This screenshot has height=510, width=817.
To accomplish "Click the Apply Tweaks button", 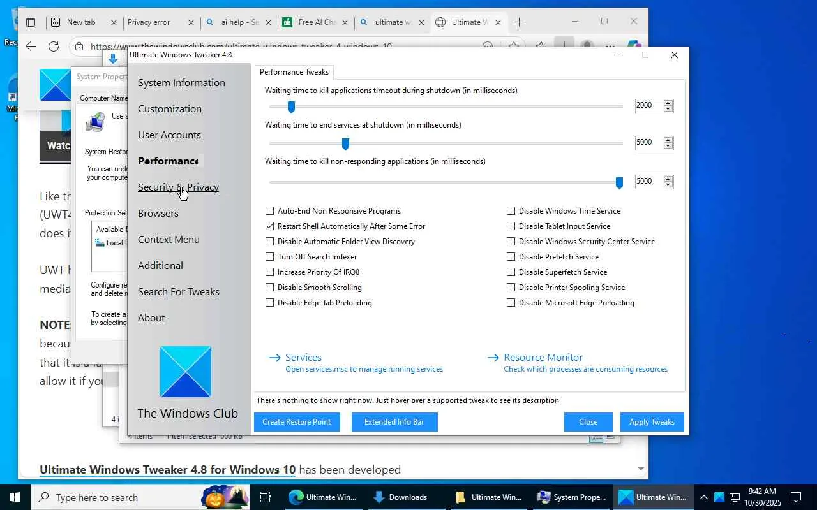I will [652, 422].
